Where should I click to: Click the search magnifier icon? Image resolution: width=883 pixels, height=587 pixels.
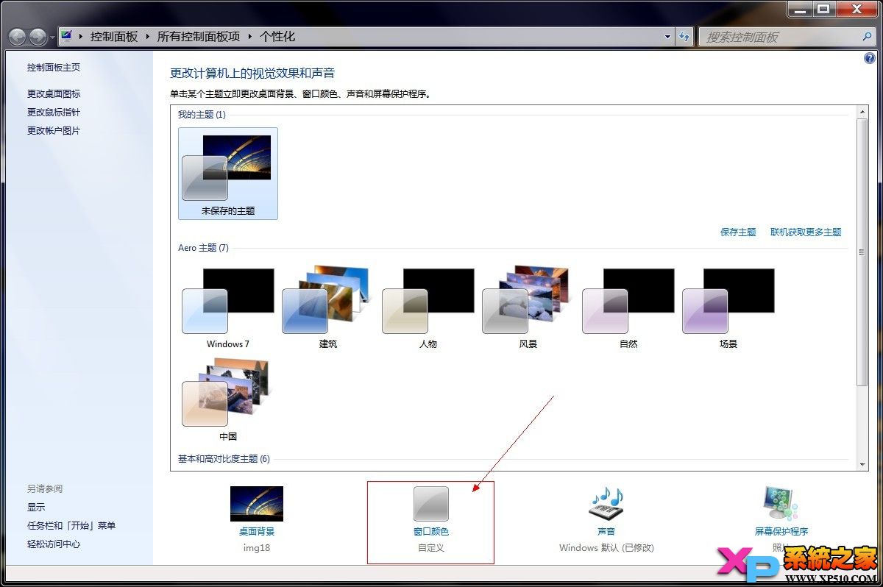867,35
